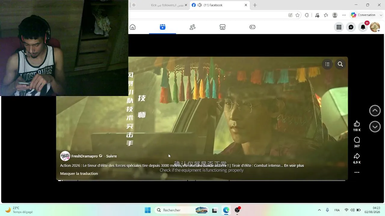385x216 pixels.
Task: Open OBS Studio from the taskbar
Action: point(237,210)
